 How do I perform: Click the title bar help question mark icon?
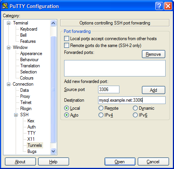pos(159,6)
